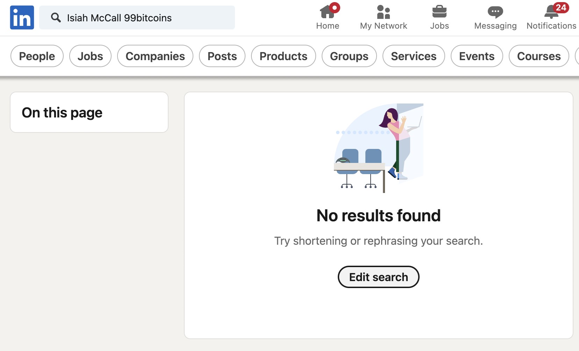Open Notifications bell icon
579x351 pixels.
tap(551, 12)
